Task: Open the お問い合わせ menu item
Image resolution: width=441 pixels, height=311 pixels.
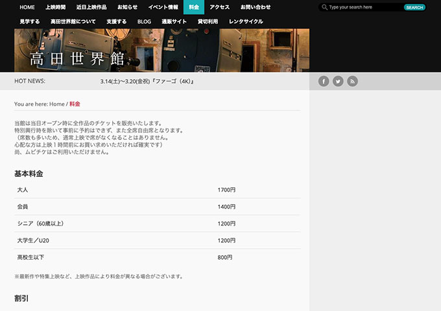Action: tap(256, 7)
